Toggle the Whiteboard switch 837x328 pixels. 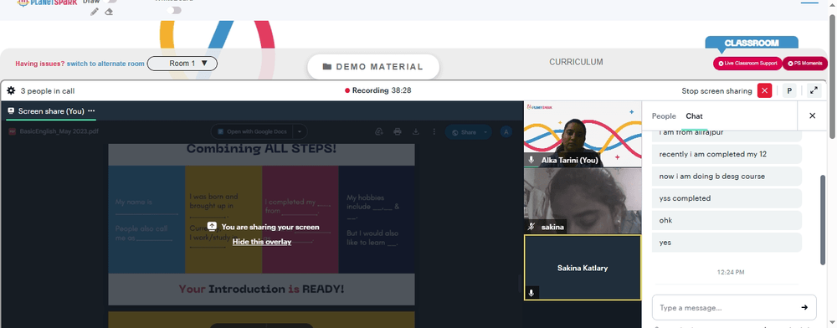point(174,10)
